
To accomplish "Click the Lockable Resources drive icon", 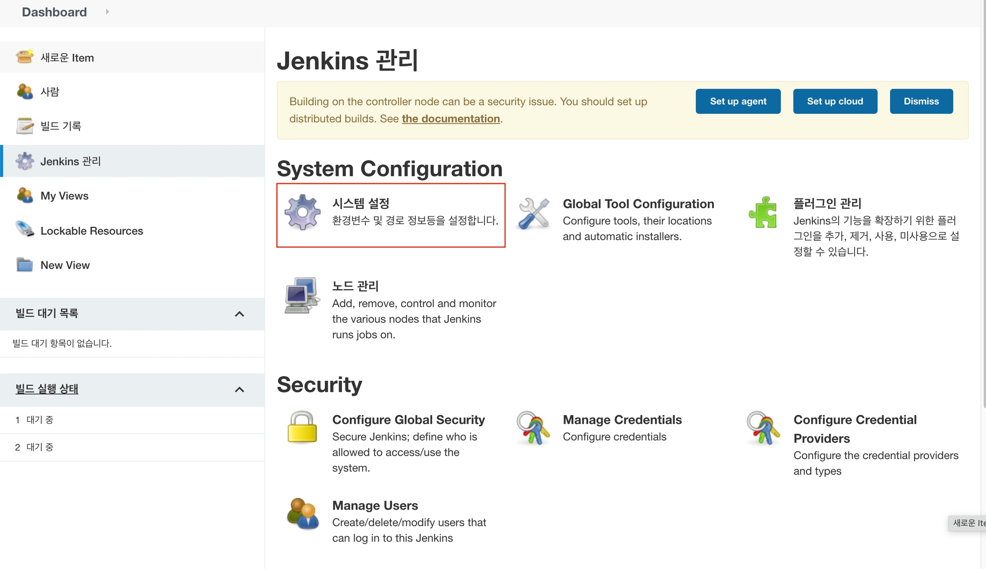I will pos(25,230).
